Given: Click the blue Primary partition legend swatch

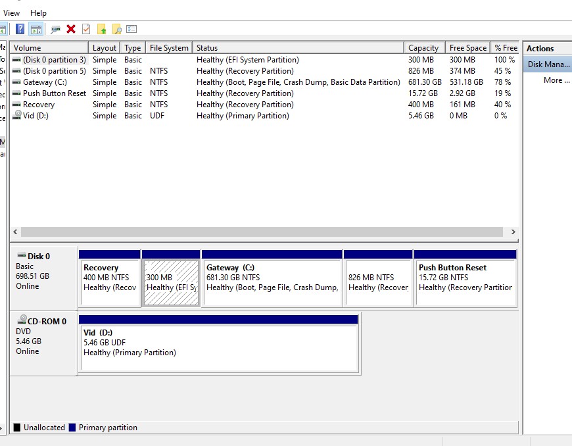Looking at the screenshot, I should (72, 428).
